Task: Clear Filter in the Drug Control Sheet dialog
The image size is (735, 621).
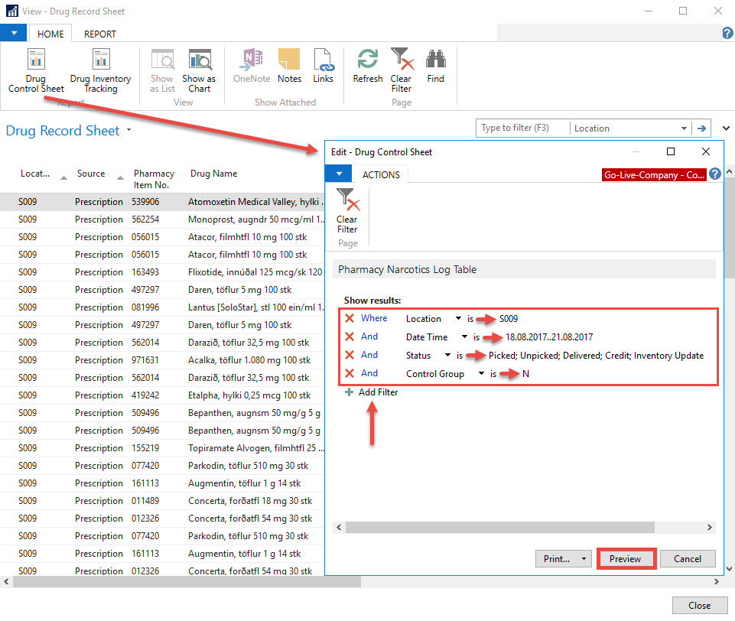Action: pos(347,212)
